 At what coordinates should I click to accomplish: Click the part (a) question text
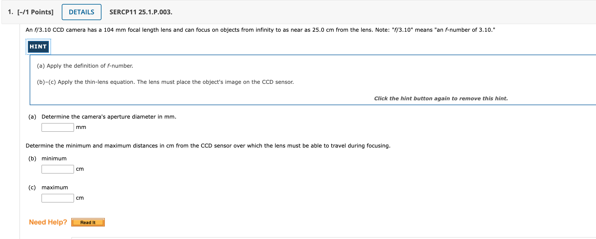click(x=109, y=116)
